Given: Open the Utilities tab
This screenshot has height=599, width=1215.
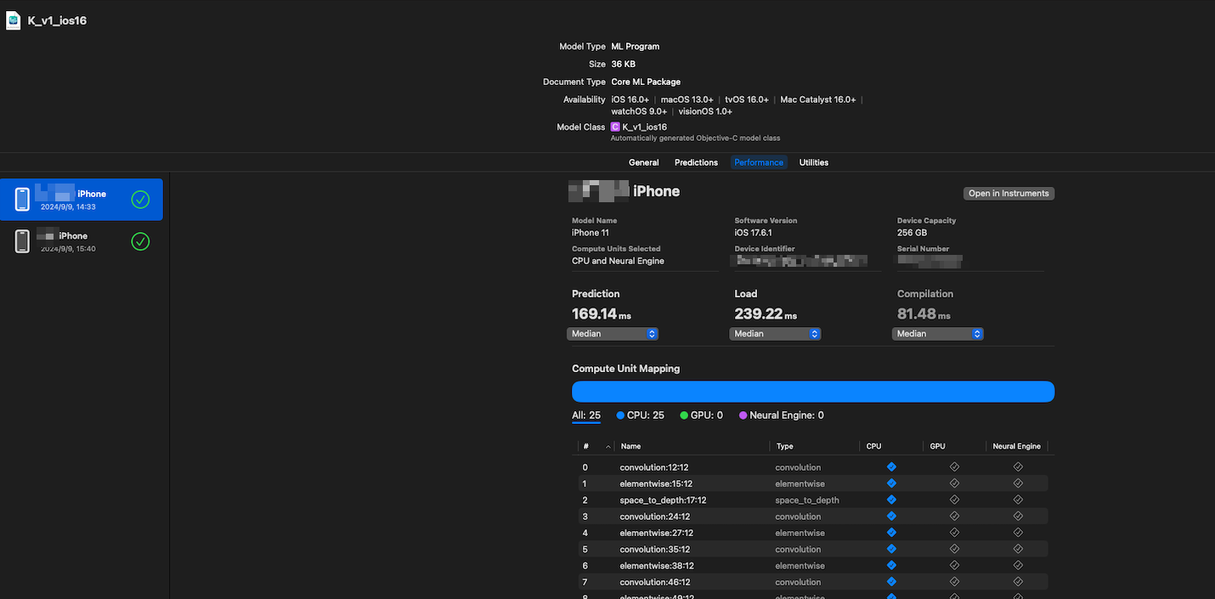Looking at the screenshot, I should tap(814, 162).
